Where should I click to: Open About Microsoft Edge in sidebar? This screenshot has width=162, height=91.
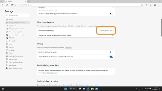point(17,68)
